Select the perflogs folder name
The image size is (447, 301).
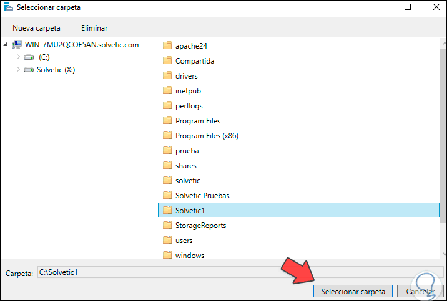189,106
